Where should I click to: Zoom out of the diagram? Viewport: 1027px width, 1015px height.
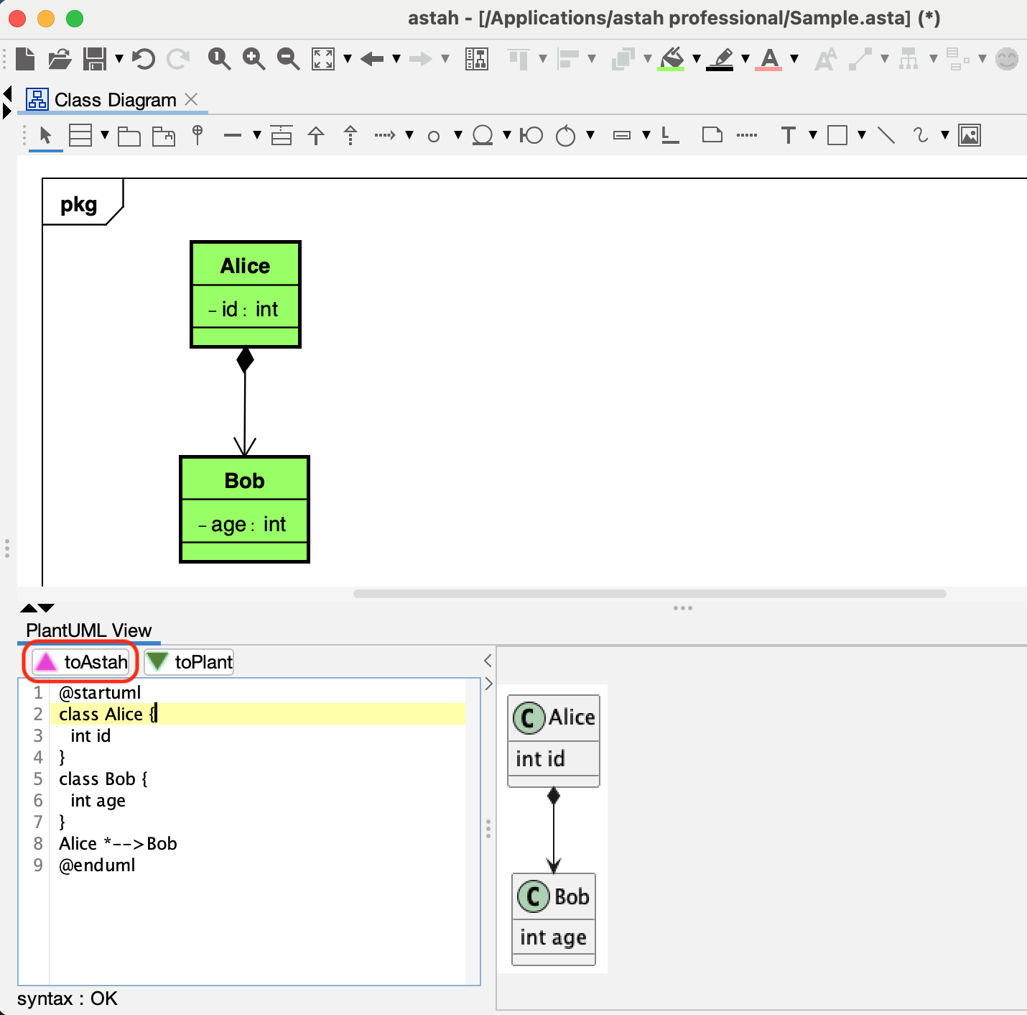pos(288,59)
